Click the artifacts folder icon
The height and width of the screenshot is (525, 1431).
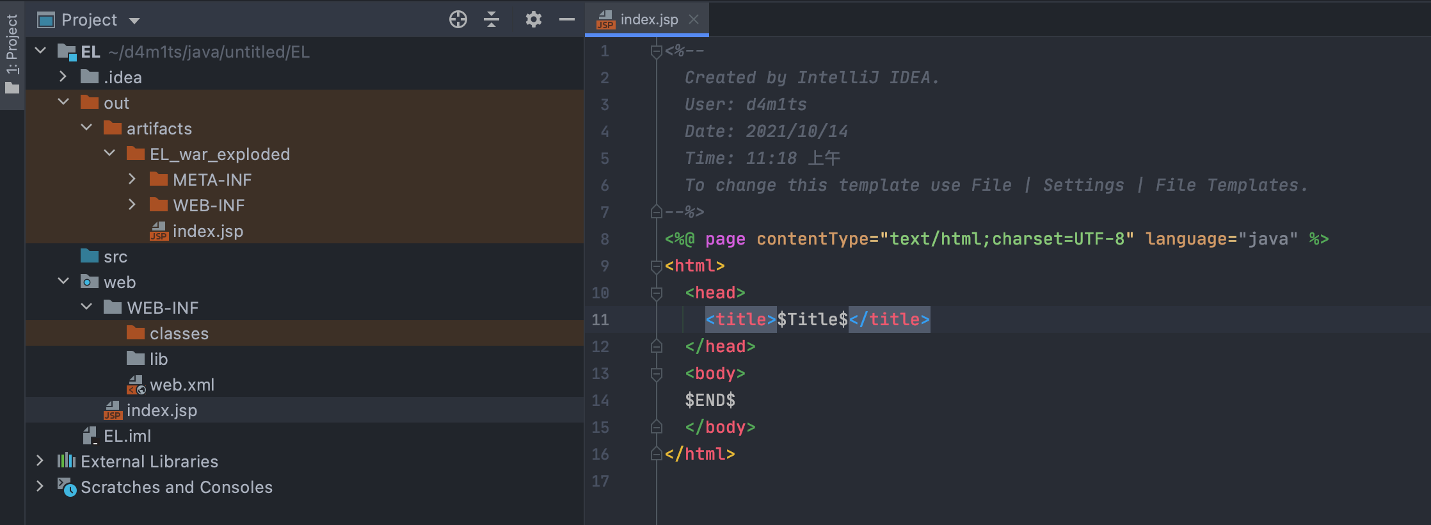113,128
